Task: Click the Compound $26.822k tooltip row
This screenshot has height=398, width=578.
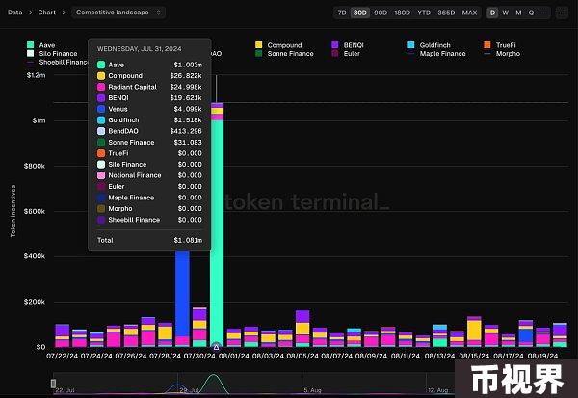Action: tap(149, 75)
